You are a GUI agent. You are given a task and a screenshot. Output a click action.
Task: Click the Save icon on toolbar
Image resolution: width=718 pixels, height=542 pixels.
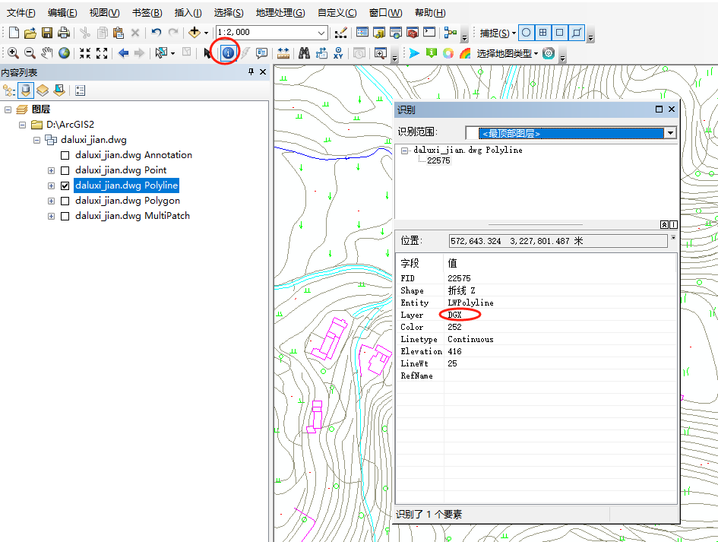(x=47, y=32)
